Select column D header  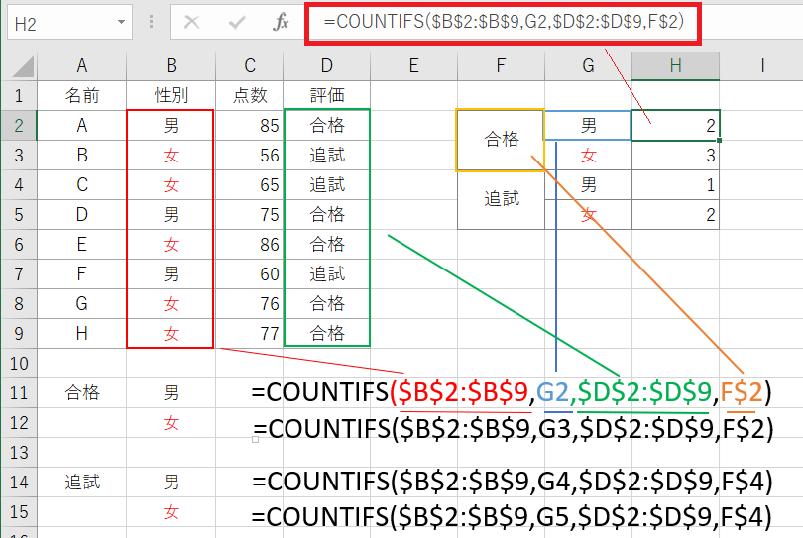(x=327, y=66)
